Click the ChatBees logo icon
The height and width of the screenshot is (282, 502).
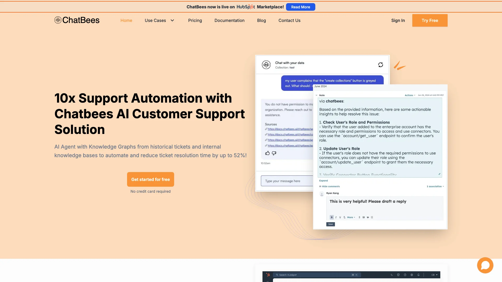(x=58, y=20)
